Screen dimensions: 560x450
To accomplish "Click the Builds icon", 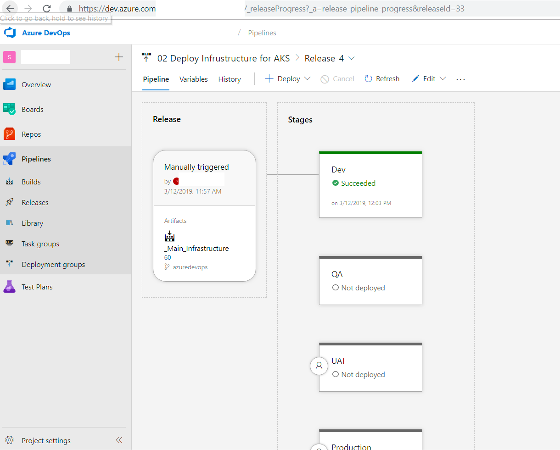I will pos(10,182).
